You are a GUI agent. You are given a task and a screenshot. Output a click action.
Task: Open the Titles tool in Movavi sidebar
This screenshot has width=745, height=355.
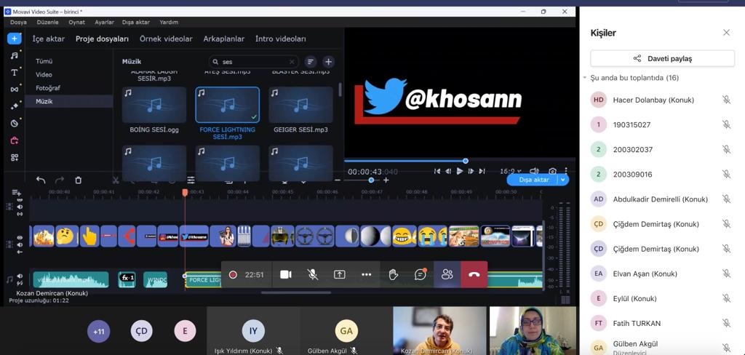click(x=15, y=72)
